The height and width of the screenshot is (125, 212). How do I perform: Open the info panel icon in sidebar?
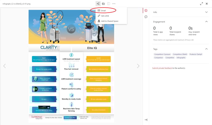point(146,10)
